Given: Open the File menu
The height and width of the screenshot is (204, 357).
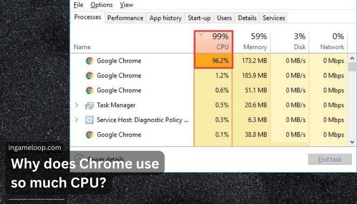Looking at the screenshot, I should [x=78, y=5].
